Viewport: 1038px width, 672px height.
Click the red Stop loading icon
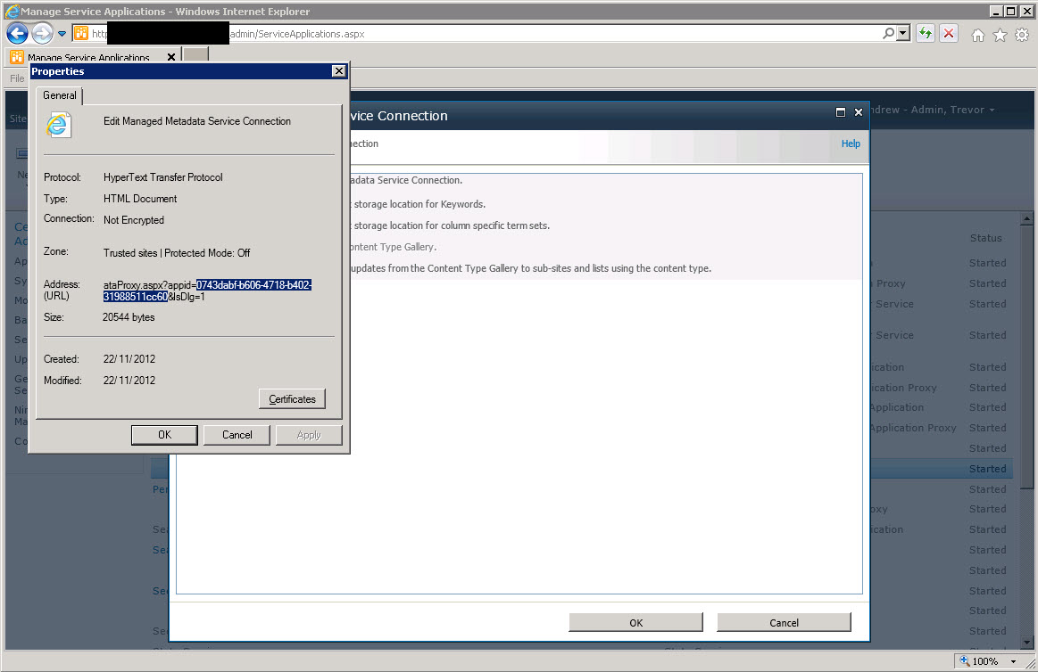click(x=949, y=34)
